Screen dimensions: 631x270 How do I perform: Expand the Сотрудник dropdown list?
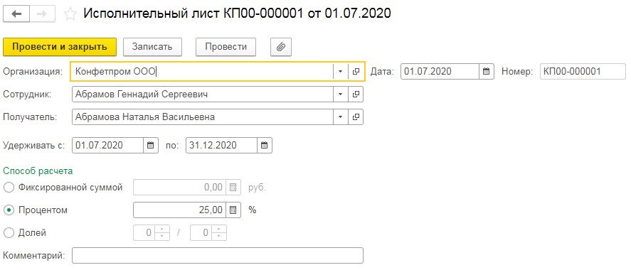point(341,94)
